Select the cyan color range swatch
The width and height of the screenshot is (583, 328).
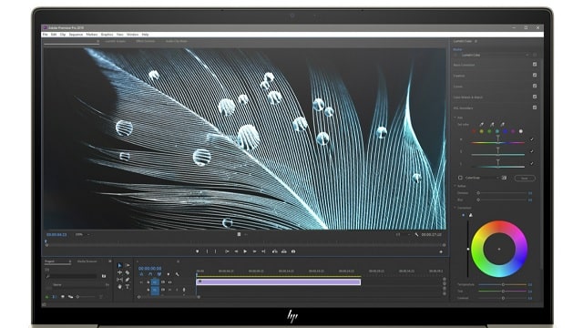497,131
